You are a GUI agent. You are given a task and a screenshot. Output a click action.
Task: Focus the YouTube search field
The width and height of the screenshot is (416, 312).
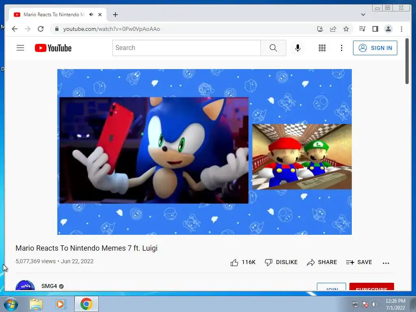(x=186, y=48)
